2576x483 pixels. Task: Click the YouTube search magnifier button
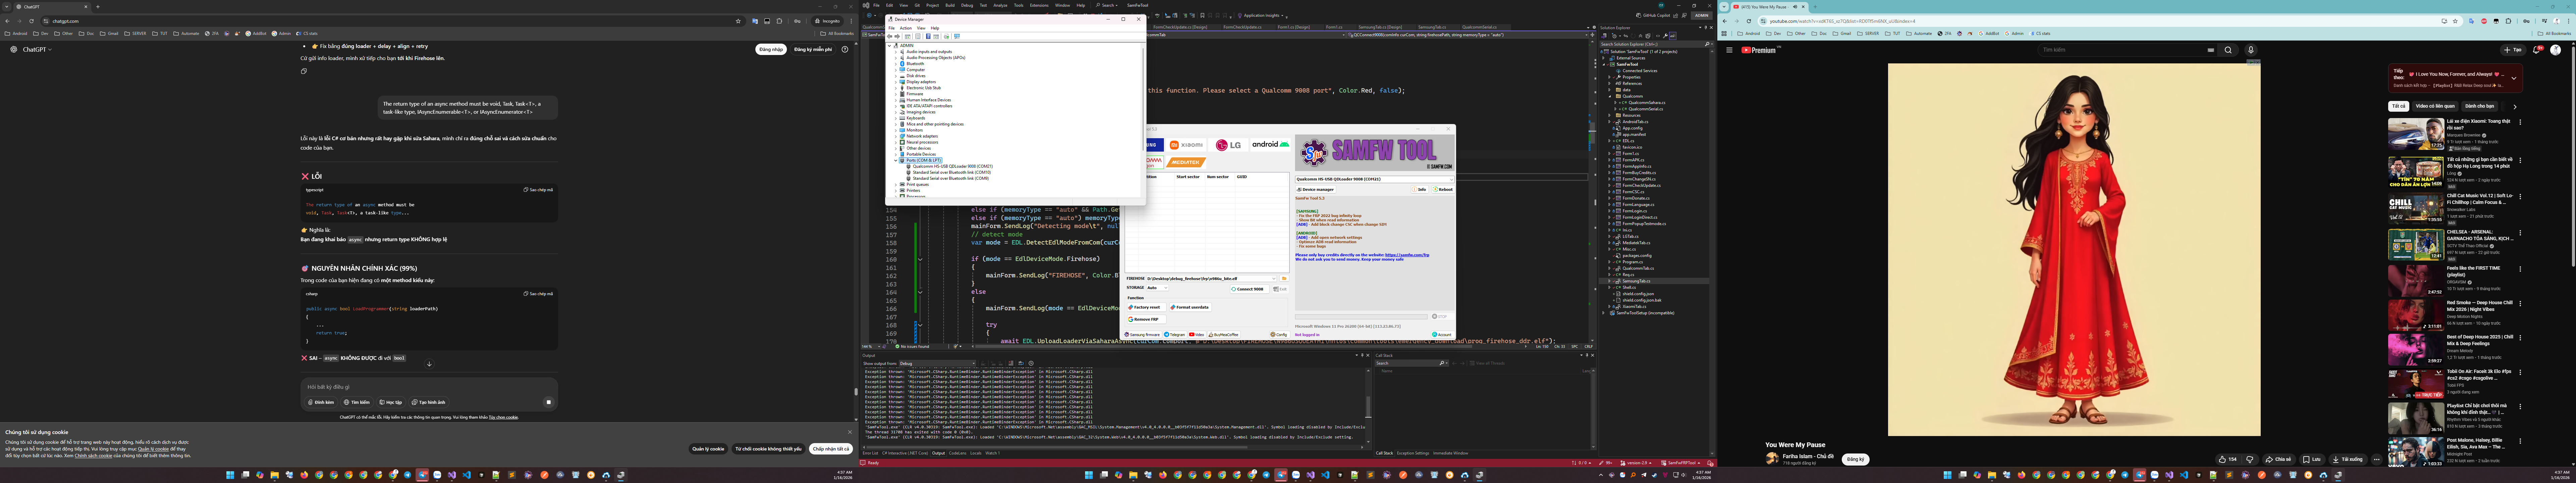tap(2228, 50)
